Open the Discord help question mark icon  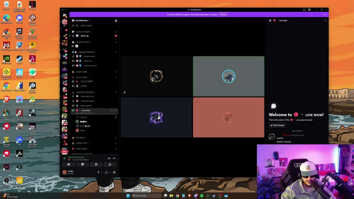(309, 10)
